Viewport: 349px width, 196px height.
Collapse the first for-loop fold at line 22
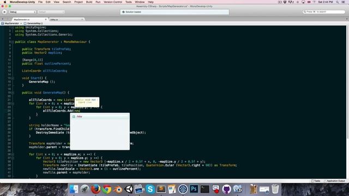point(13,103)
